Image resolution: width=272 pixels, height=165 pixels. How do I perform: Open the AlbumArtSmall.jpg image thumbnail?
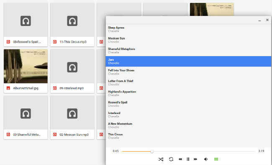[26, 66]
